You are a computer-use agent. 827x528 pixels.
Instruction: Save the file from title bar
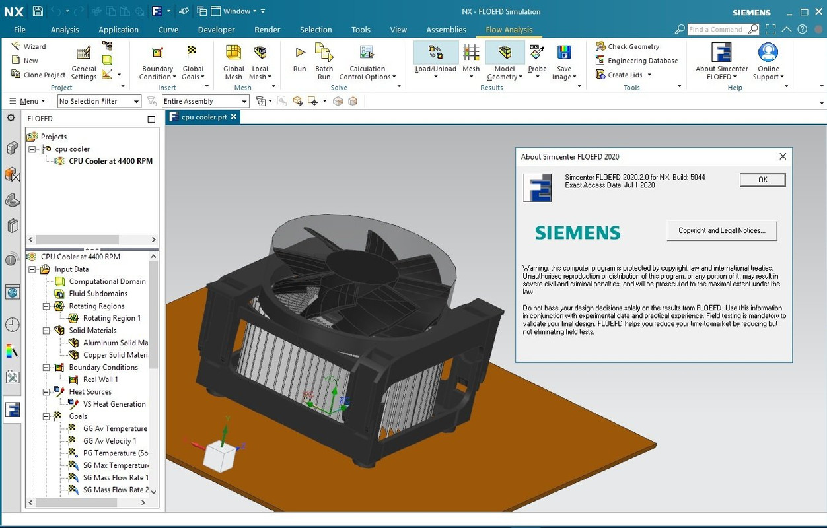pyautogui.click(x=38, y=11)
